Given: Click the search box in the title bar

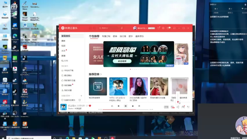Looking at the screenshot, I should pyautogui.click(x=109, y=28).
